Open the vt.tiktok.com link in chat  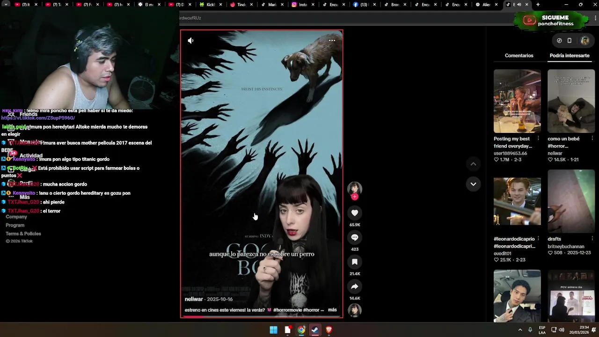tap(38, 118)
